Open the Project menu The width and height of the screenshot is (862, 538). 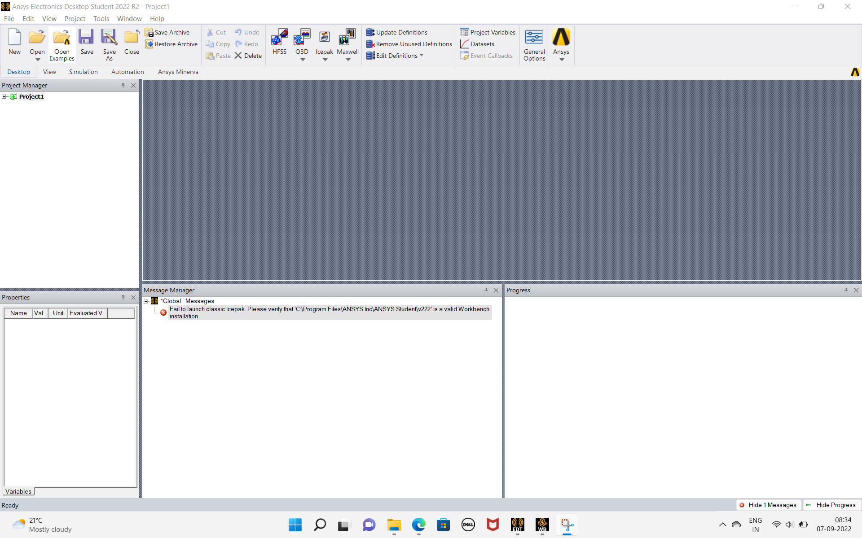tap(75, 18)
